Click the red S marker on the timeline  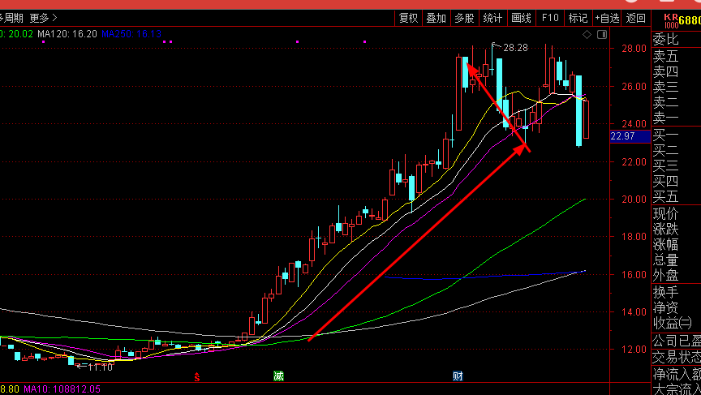click(196, 377)
